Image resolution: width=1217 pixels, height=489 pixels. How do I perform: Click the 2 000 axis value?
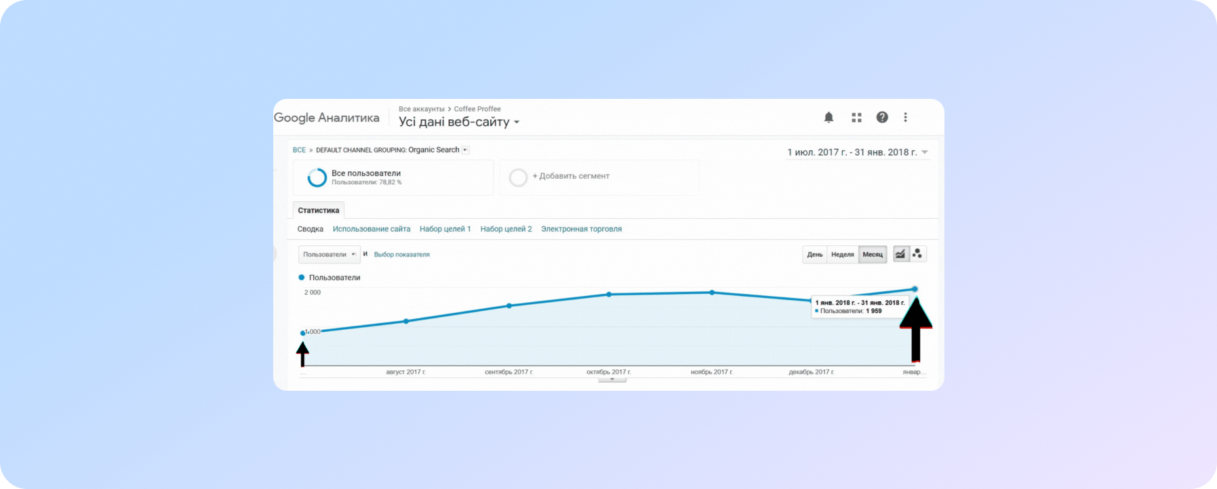[x=313, y=293]
